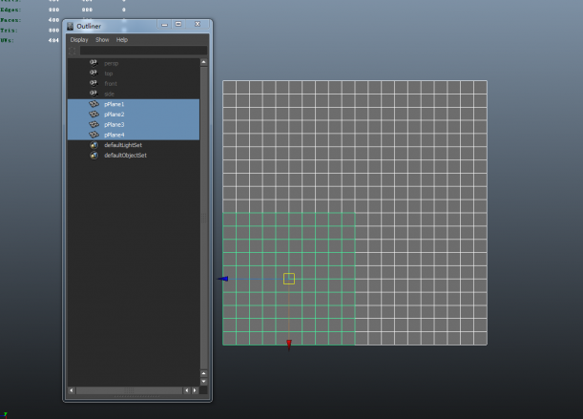Maximize the Outliner window
583x419 pixels.
point(178,24)
